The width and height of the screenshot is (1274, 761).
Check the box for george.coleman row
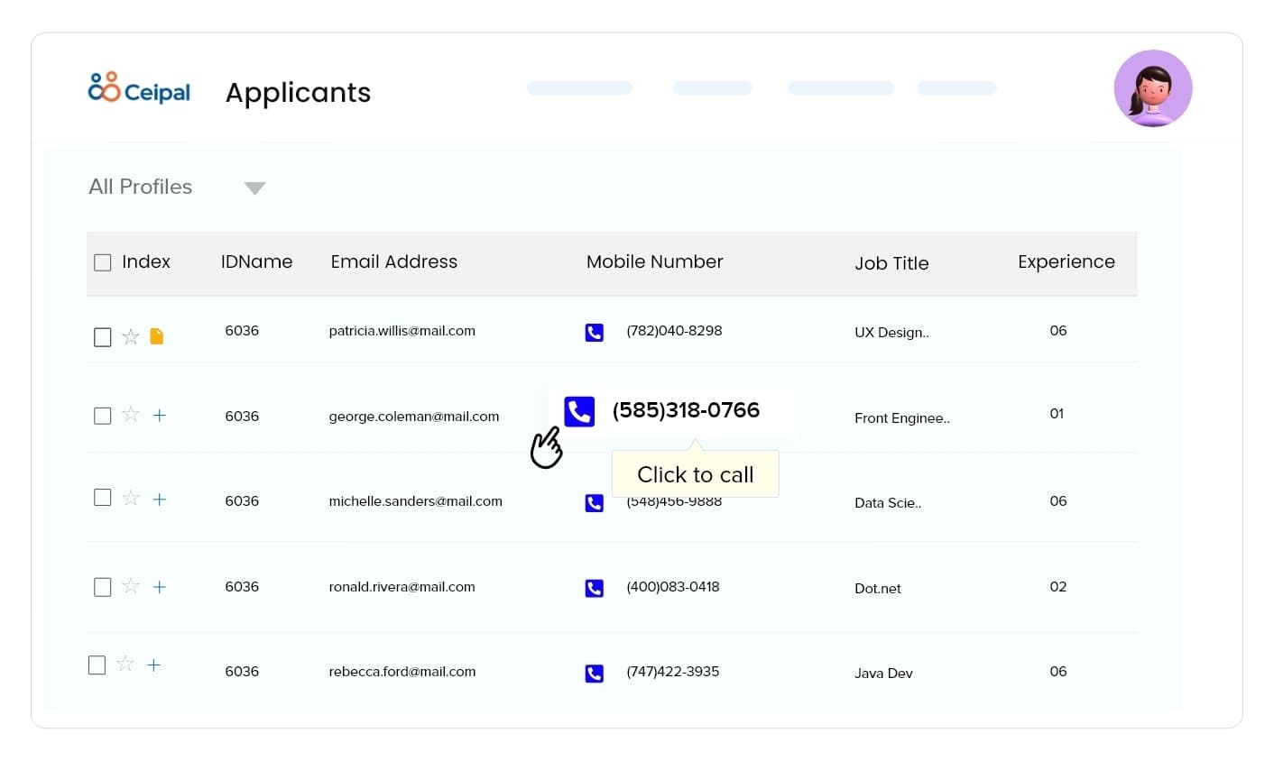(x=103, y=416)
